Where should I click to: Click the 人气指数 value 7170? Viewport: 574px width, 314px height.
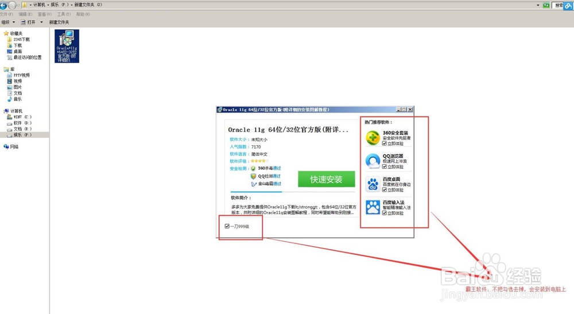pos(256,147)
